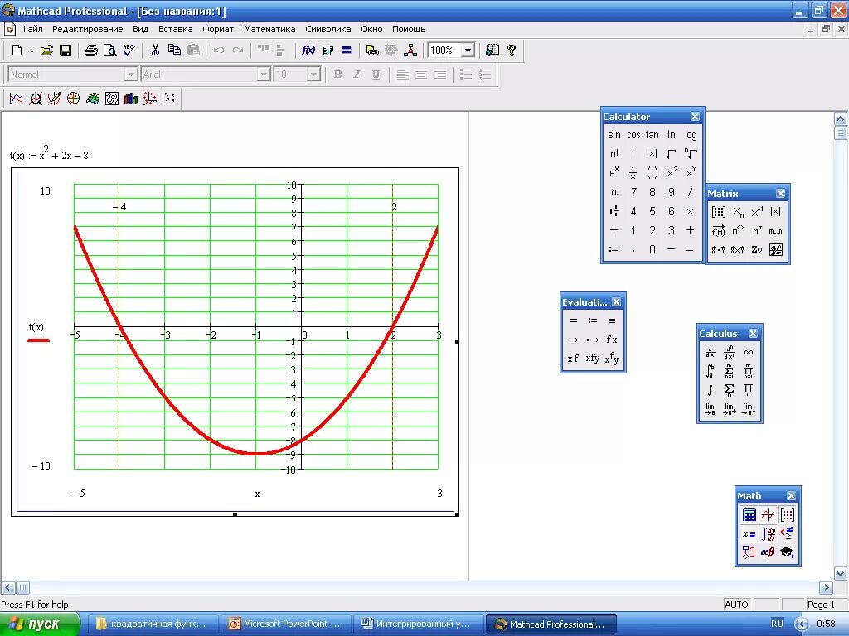Image resolution: width=849 pixels, height=636 pixels.
Task: Copy selection using the Copy icon
Action: pyautogui.click(x=174, y=51)
